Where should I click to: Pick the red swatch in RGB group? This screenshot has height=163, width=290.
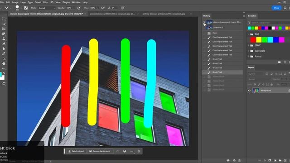(x=253, y=40)
